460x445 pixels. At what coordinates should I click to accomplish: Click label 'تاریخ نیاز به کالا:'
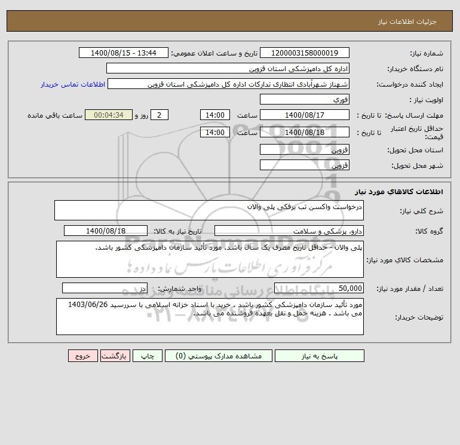(177, 231)
